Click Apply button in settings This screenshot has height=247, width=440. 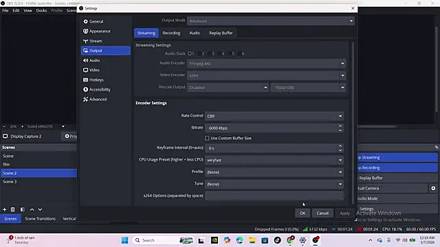(345, 213)
